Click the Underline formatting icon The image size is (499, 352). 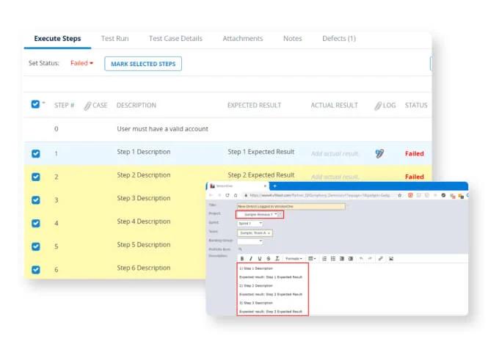pyautogui.click(x=259, y=258)
